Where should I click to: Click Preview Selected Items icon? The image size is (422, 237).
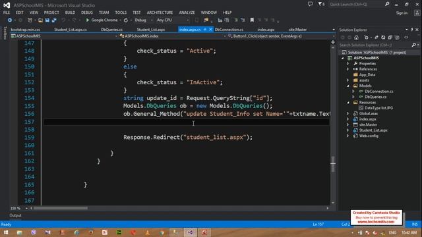[x=406, y=38]
